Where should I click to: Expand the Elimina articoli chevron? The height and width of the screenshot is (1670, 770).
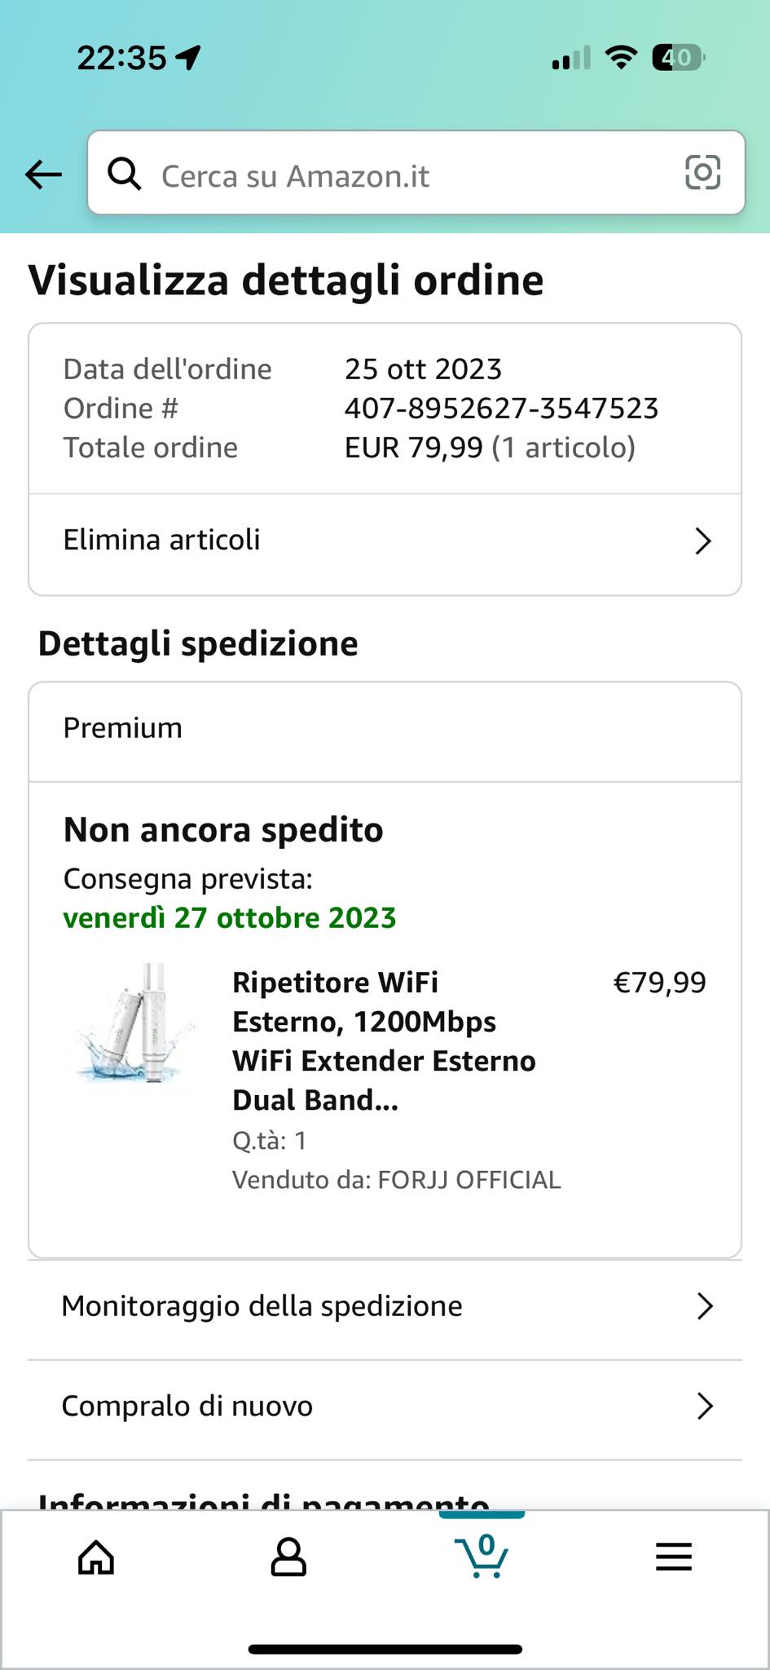(x=702, y=541)
